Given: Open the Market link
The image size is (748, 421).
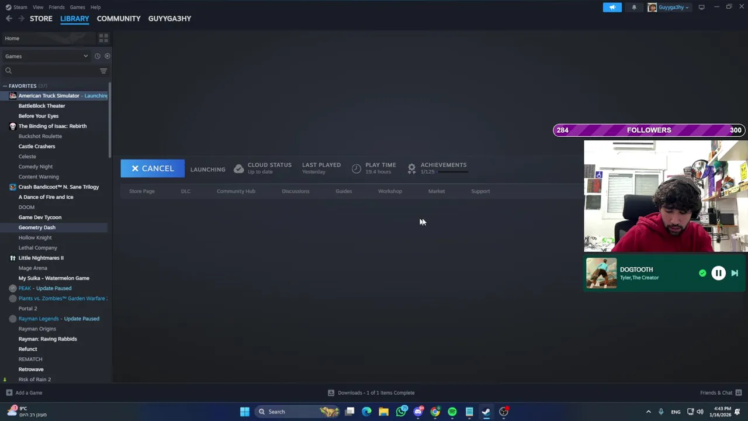Looking at the screenshot, I should [437, 191].
